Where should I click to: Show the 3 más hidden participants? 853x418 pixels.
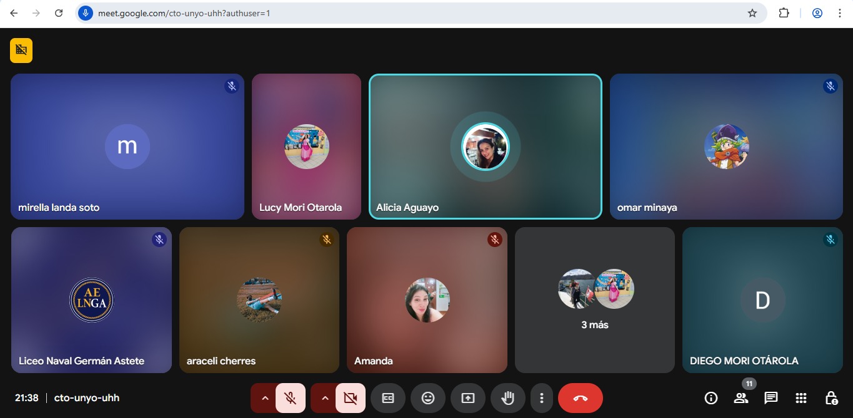(x=594, y=300)
